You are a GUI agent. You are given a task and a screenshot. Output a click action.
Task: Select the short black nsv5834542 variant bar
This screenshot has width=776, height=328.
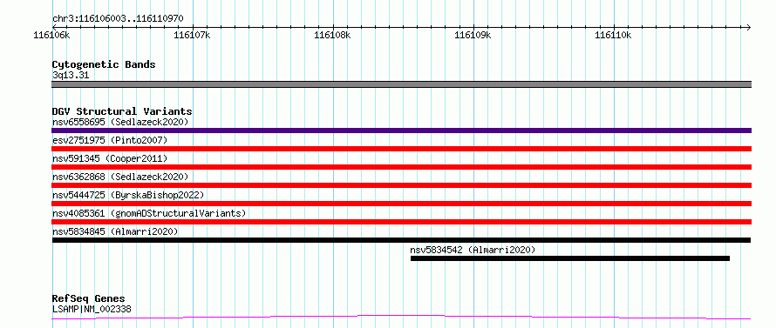pyautogui.click(x=570, y=258)
